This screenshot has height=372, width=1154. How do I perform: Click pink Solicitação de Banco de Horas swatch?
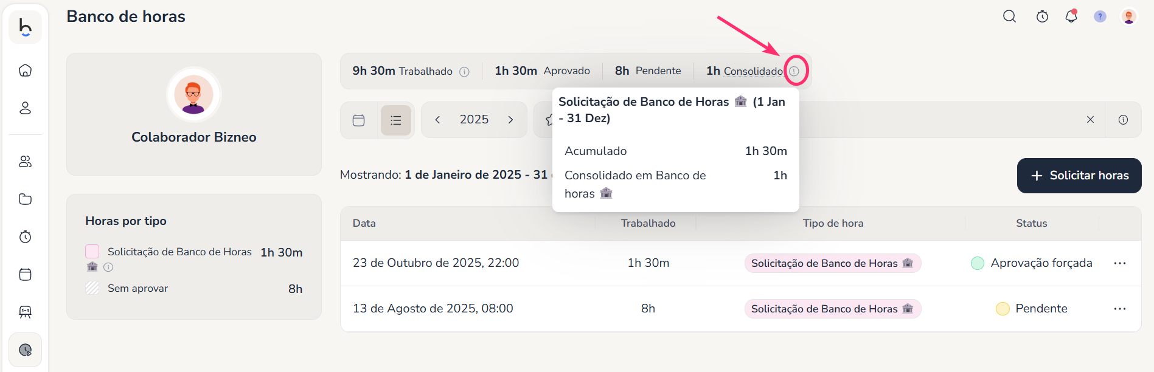(x=92, y=251)
